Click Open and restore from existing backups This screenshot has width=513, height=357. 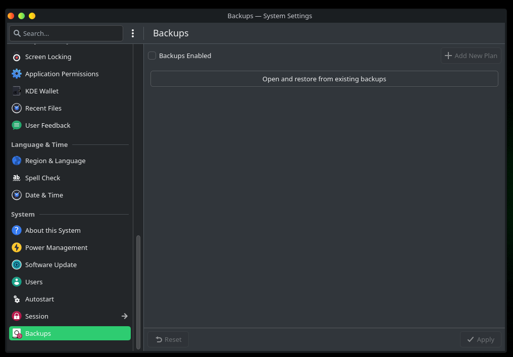[x=324, y=79]
